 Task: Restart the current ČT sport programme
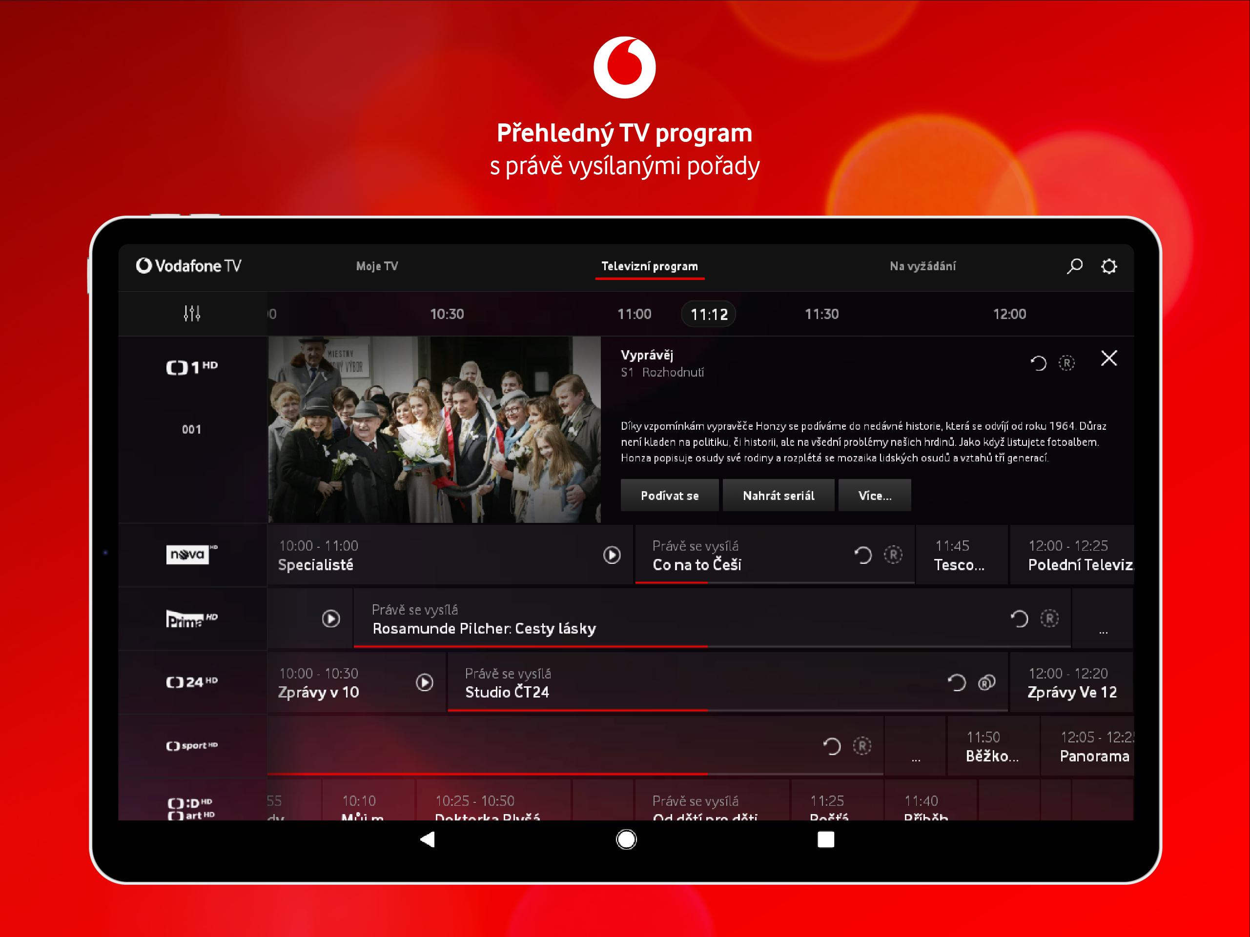coord(831,746)
